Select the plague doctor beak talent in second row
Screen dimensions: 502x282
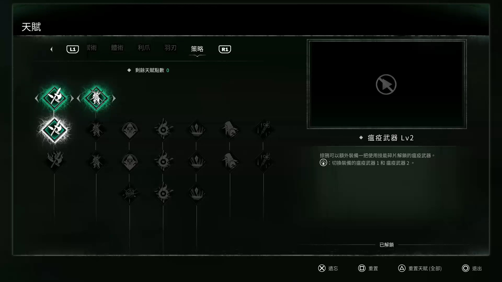coord(230,130)
